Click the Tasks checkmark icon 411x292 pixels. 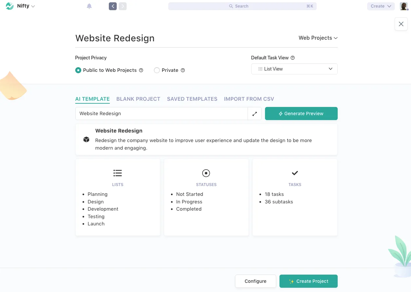[x=295, y=173]
